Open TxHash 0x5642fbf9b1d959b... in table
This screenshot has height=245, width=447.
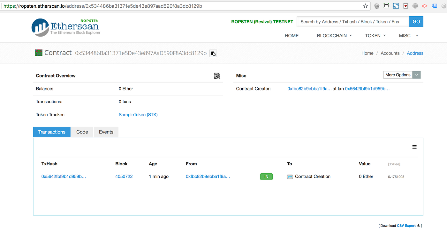[64, 177]
